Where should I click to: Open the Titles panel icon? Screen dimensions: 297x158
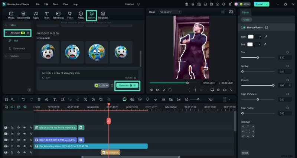(47, 15)
